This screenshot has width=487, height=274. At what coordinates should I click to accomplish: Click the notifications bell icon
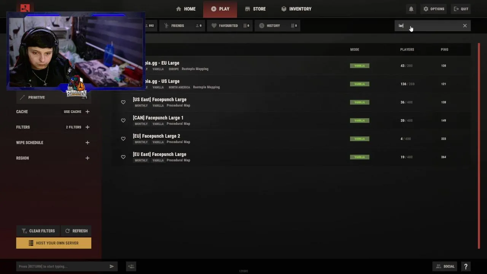411,9
